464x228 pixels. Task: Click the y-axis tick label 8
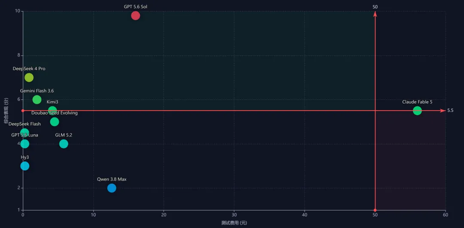tap(18, 55)
